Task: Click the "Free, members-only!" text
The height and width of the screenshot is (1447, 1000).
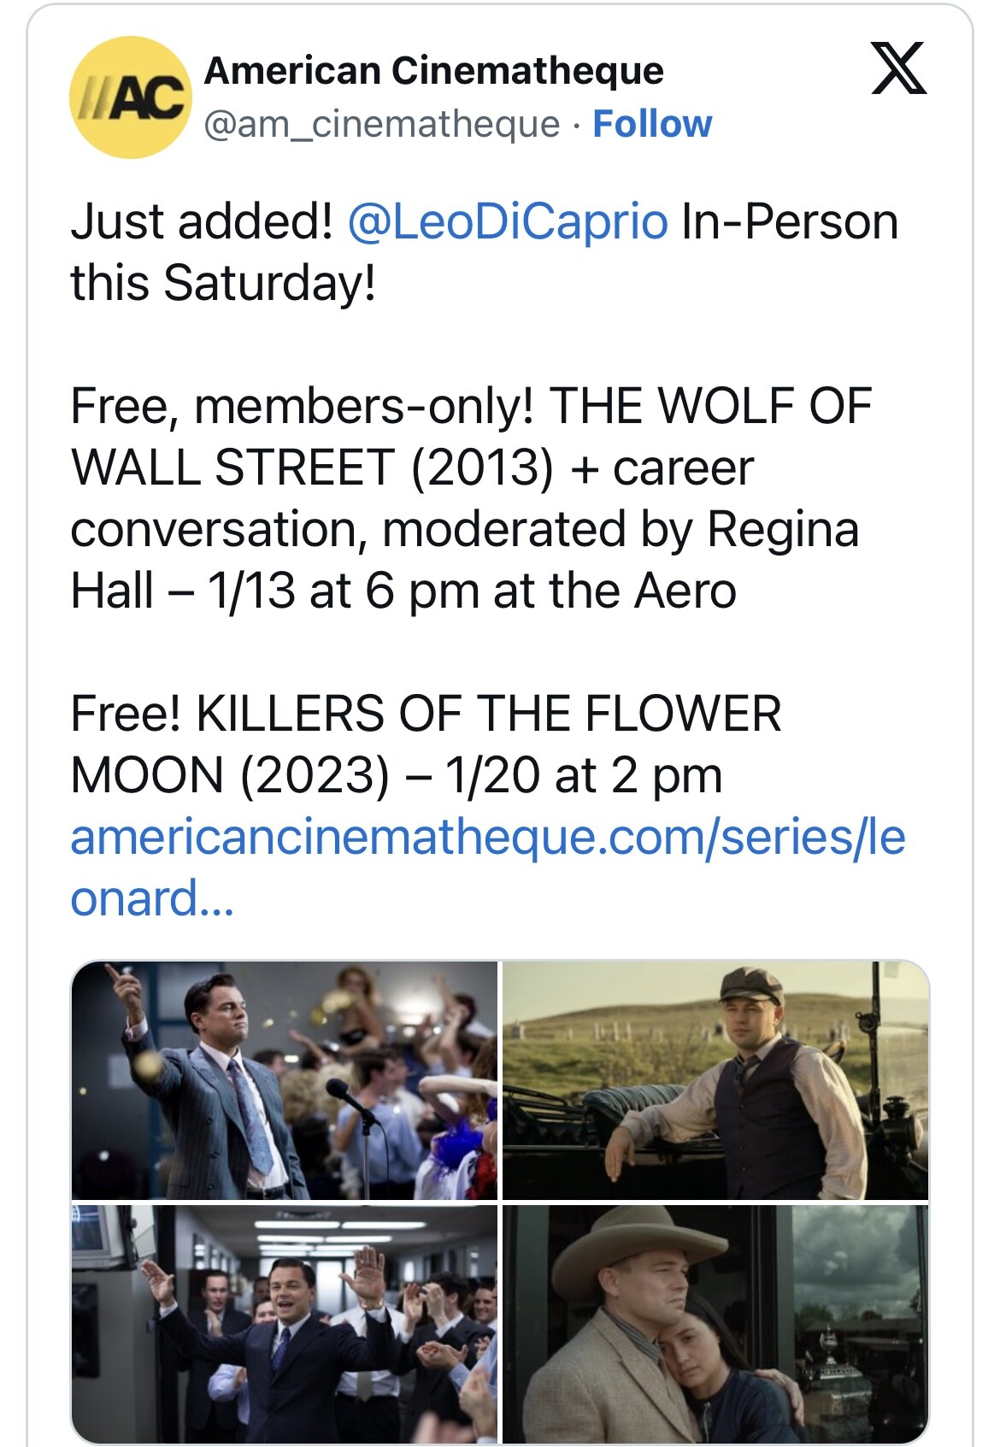Action: (x=303, y=406)
